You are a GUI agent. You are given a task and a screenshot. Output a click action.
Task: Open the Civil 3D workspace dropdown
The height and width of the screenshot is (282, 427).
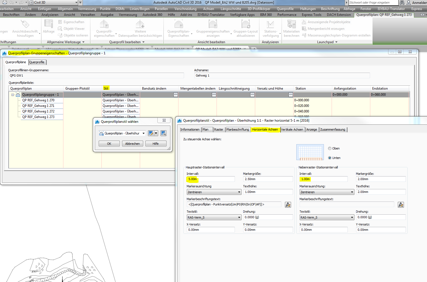coord(76,3)
